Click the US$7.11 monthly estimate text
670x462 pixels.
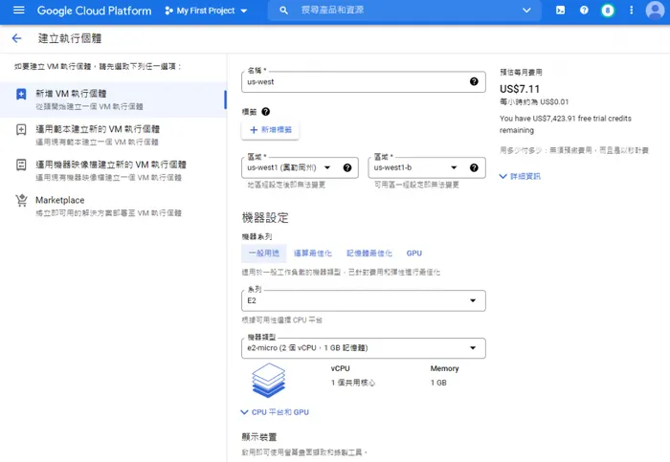point(520,89)
